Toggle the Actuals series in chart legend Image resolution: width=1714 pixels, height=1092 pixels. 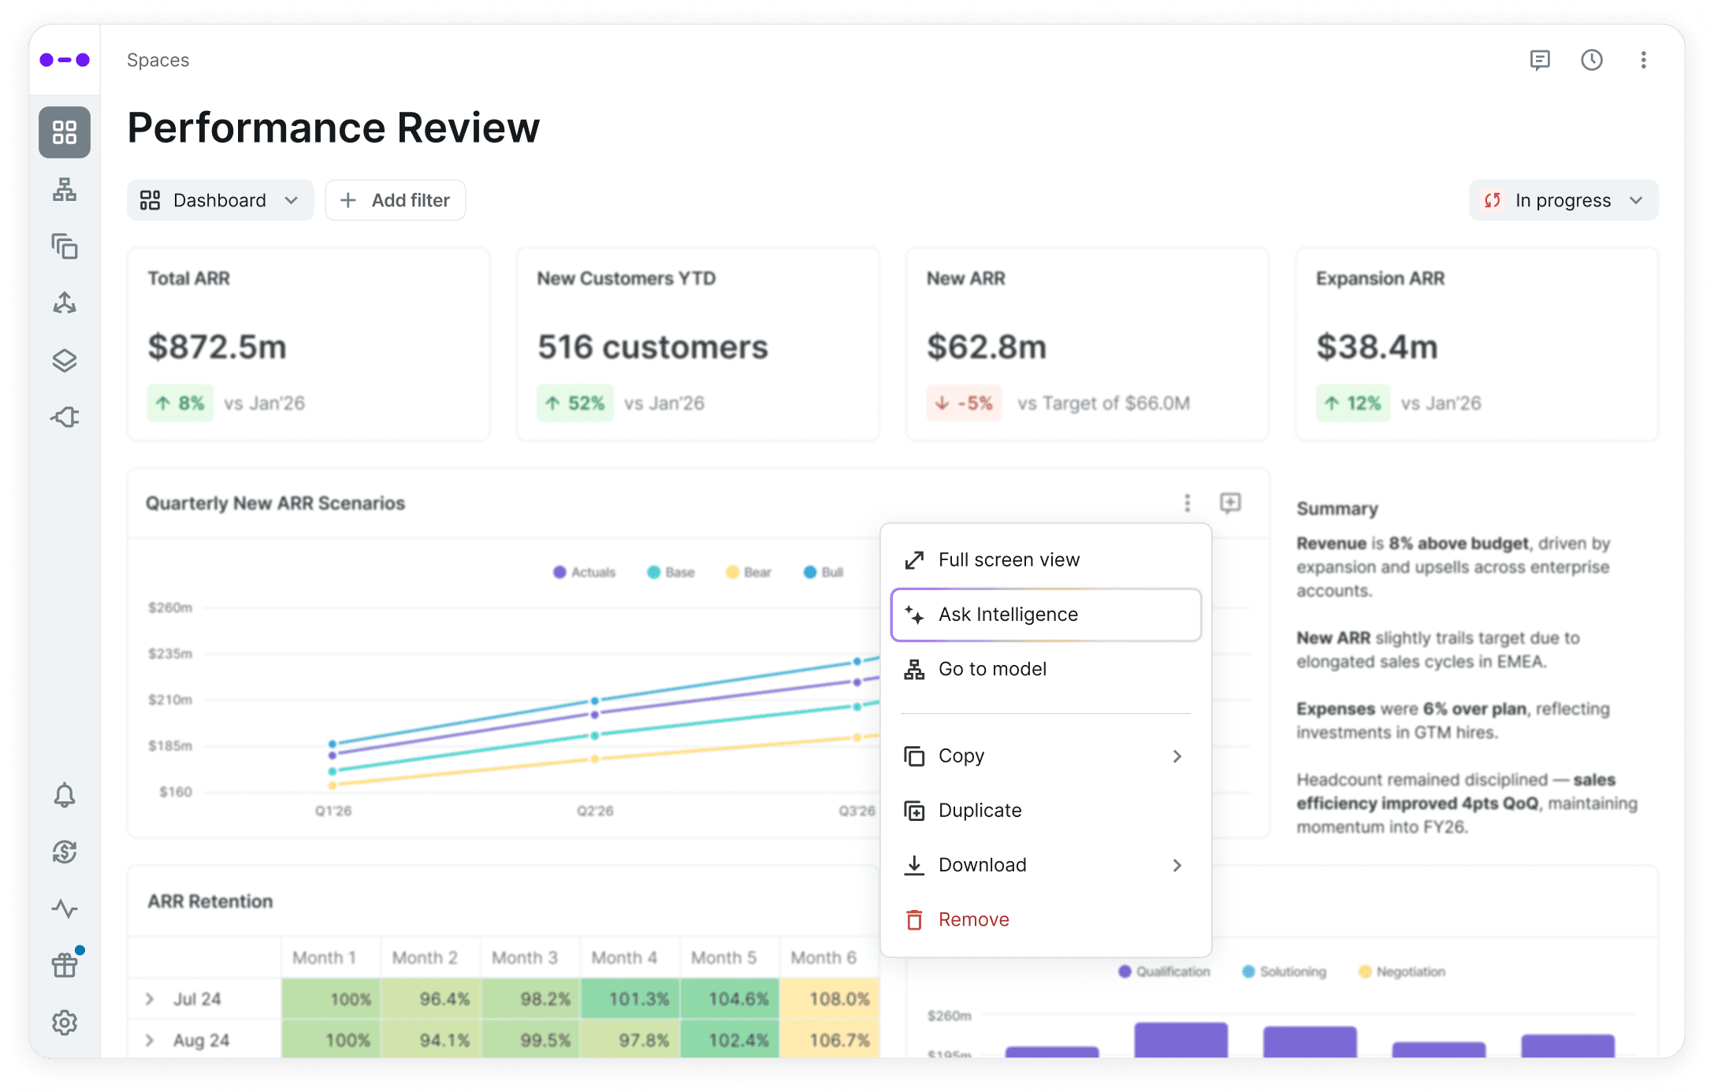tap(584, 572)
